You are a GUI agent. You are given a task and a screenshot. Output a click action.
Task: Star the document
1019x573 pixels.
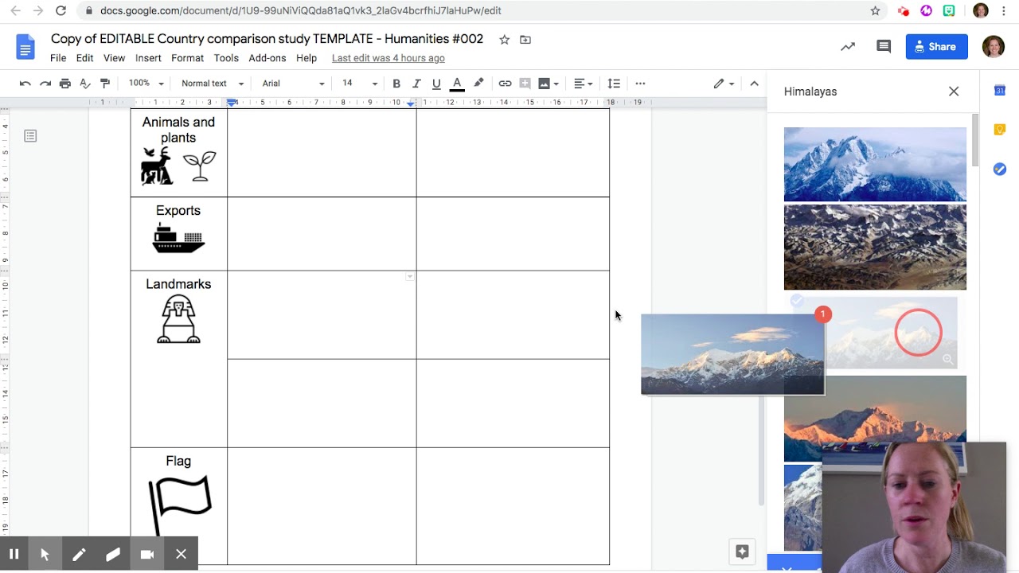click(504, 39)
